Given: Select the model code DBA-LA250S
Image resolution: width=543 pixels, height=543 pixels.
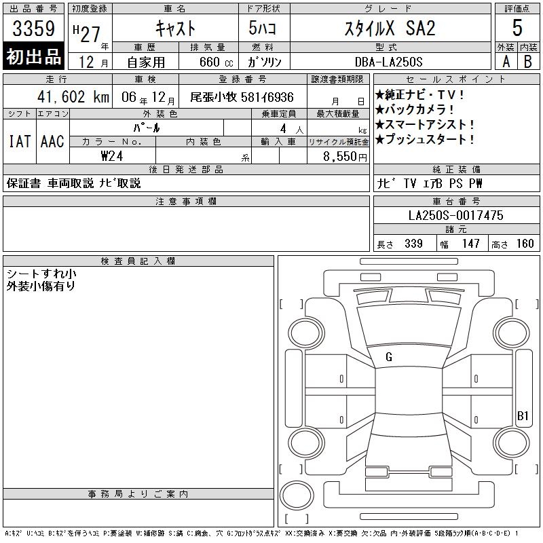Looking at the screenshot, I should point(389,62).
